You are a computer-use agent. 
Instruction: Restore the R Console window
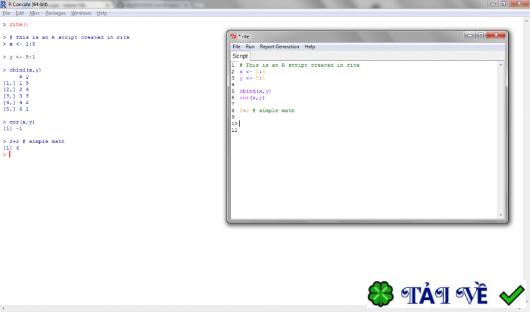(x=503, y=4)
